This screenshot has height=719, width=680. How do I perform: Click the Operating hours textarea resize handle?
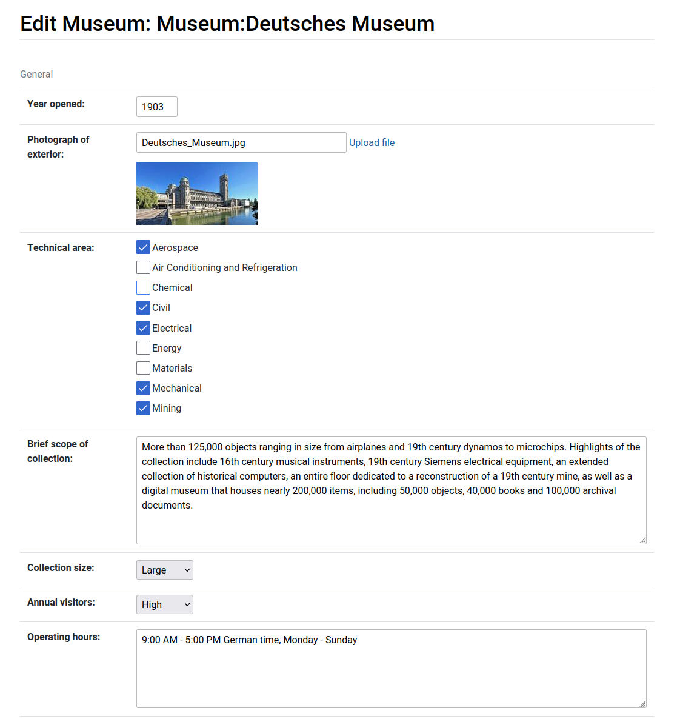(642, 704)
